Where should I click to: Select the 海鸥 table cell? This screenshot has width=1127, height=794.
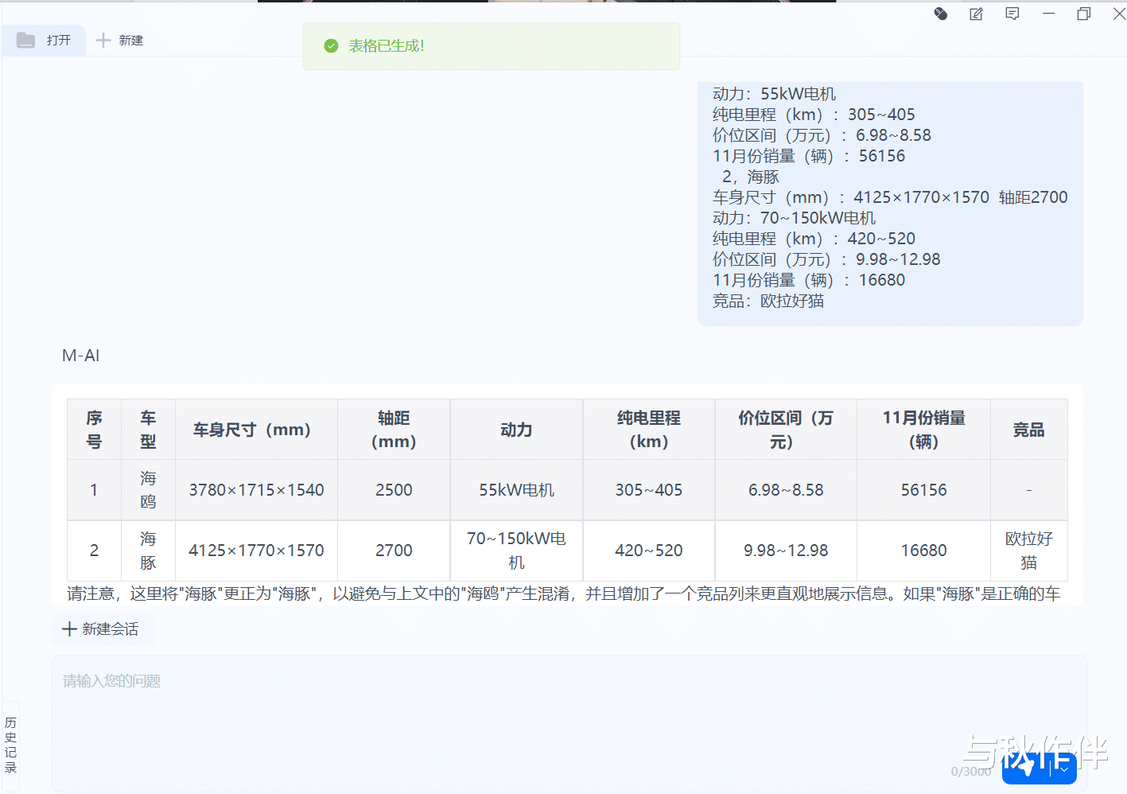tap(148, 490)
